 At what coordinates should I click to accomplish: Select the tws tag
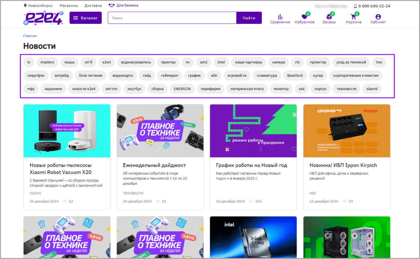pos(379,62)
